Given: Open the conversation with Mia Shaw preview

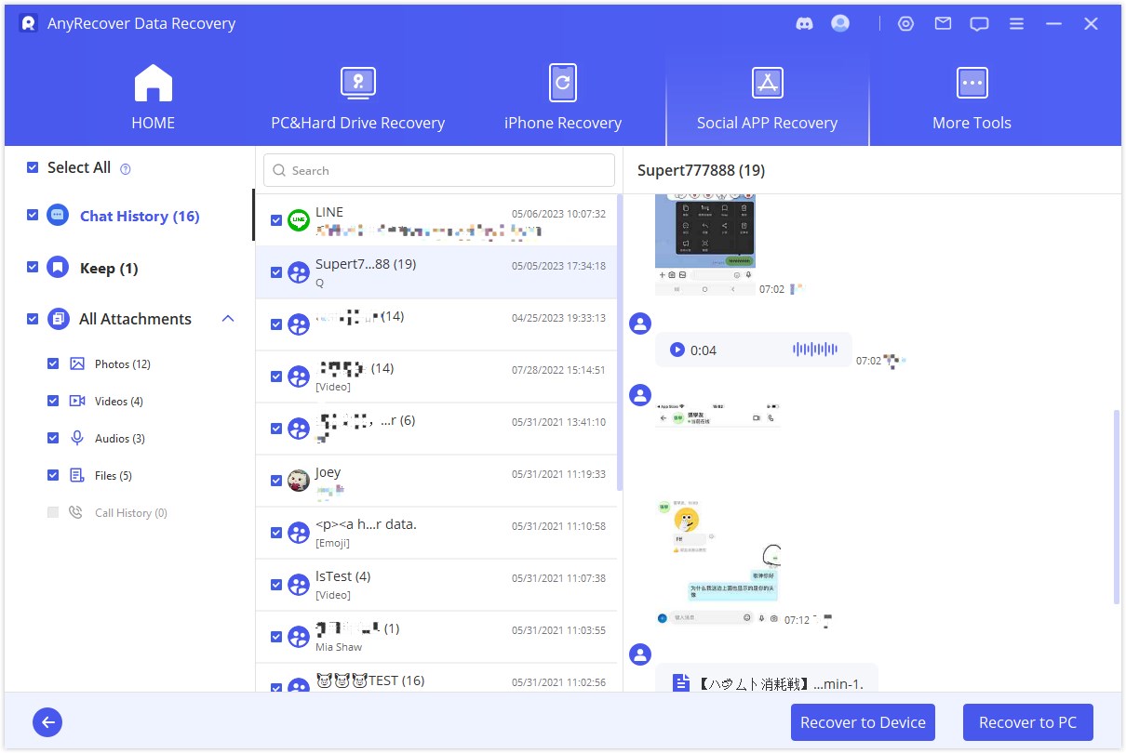Looking at the screenshot, I should click(x=436, y=637).
